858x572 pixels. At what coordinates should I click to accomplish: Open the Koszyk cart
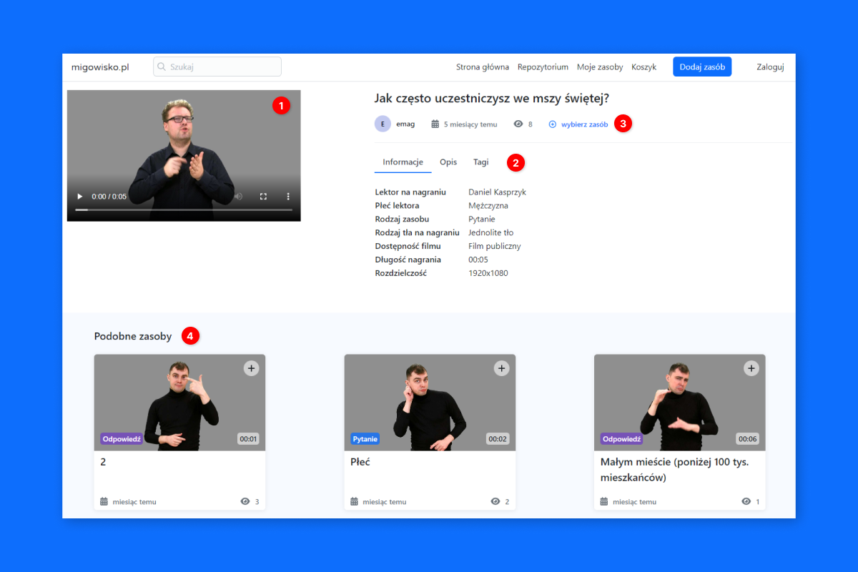pyautogui.click(x=643, y=67)
